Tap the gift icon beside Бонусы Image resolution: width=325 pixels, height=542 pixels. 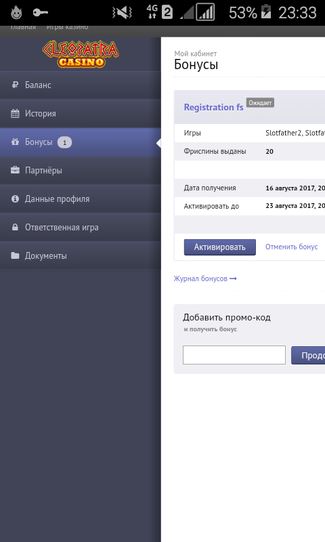tap(15, 142)
